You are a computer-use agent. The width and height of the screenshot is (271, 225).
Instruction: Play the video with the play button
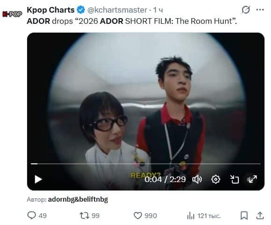point(38,179)
